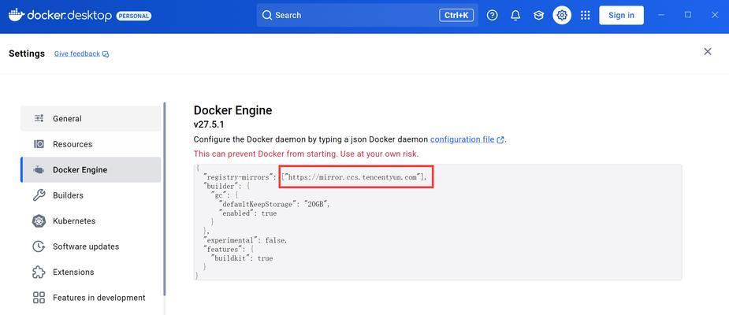Click the Software updates clock icon
Viewport: 729px width, 315px height.
[39, 246]
